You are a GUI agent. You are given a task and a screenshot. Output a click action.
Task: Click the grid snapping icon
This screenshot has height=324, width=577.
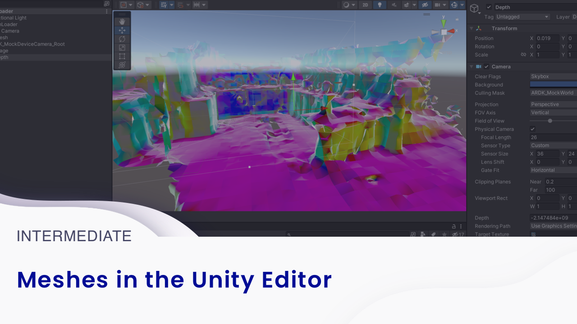point(180,5)
